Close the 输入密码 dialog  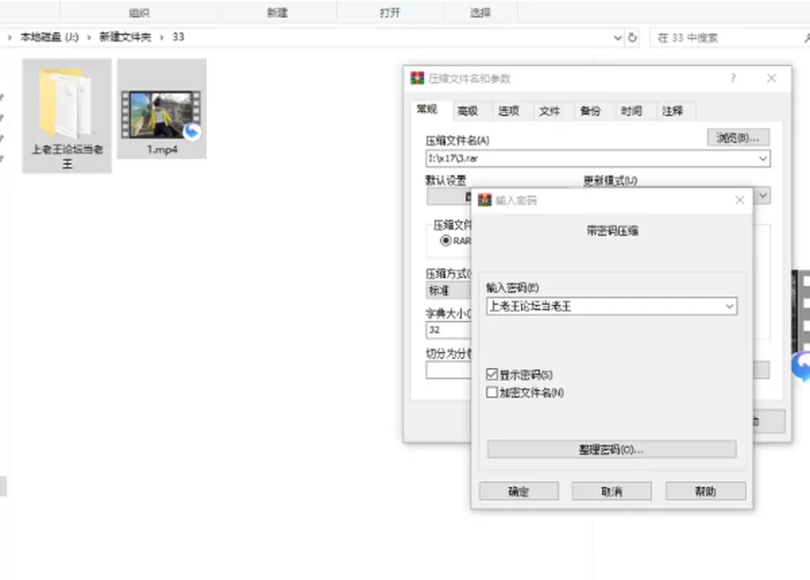(740, 200)
